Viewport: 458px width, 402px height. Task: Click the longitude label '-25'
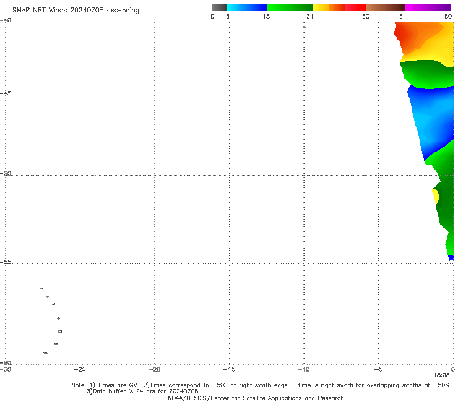(80, 369)
